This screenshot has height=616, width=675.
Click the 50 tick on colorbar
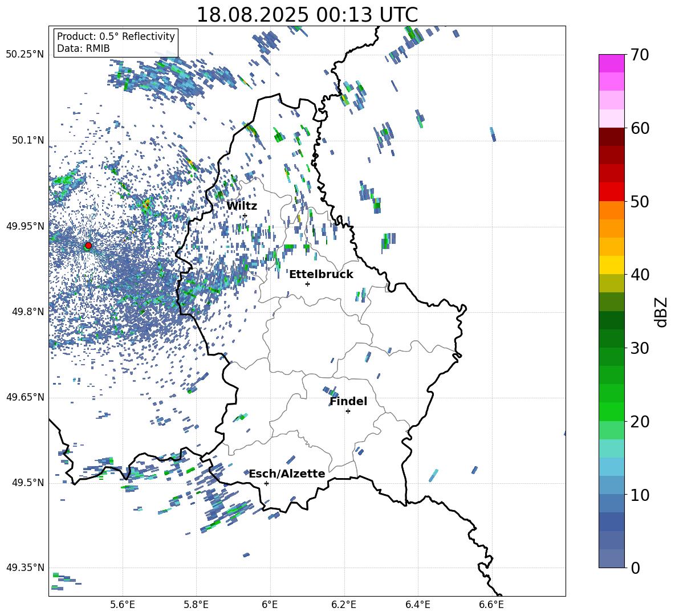pyautogui.click(x=639, y=202)
